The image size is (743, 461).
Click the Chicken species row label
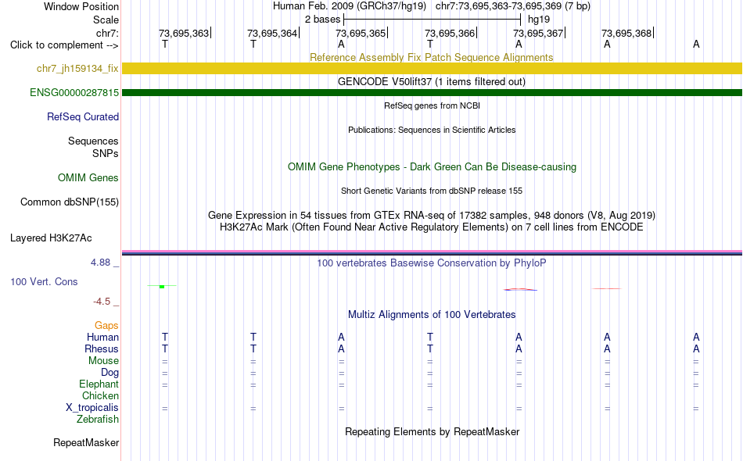click(x=100, y=395)
